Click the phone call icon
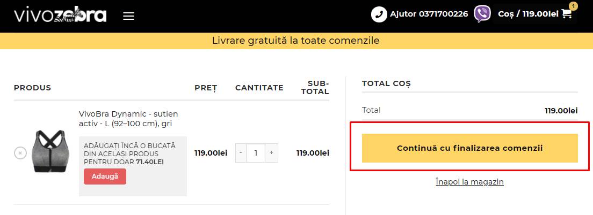 [x=379, y=14]
